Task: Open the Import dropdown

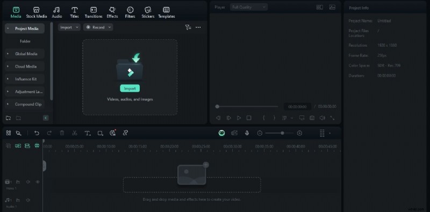Action: 69,27
